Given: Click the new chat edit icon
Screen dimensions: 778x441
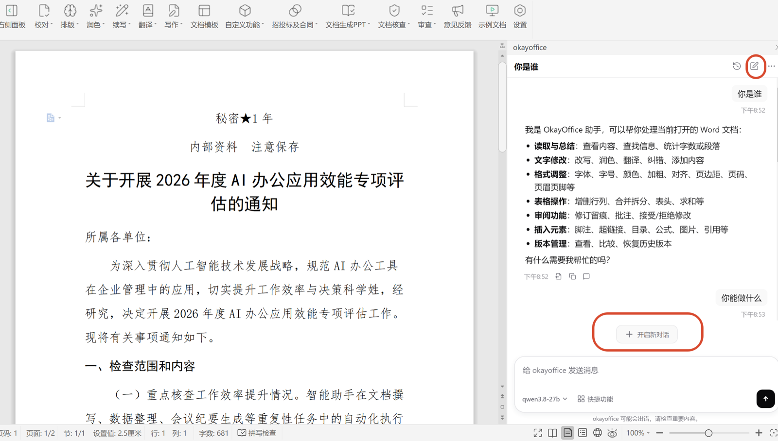Looking at the screenshot, I should click(754, 66).
